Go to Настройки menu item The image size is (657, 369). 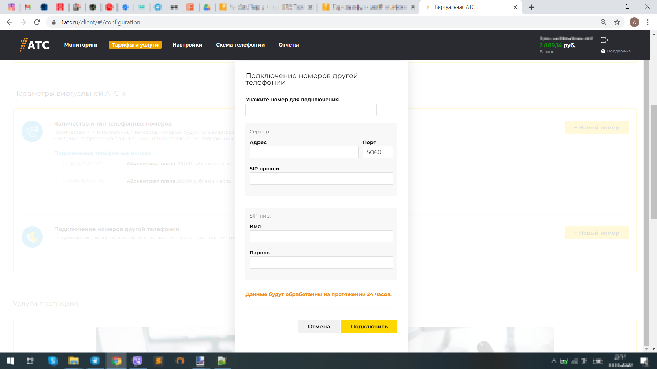coord(187,45)
